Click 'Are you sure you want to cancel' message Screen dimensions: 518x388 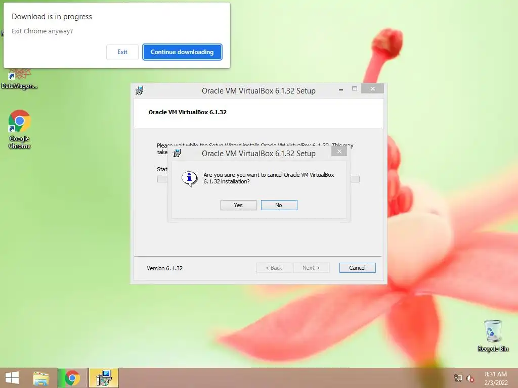pyautogui.click(x=269, y=178)
